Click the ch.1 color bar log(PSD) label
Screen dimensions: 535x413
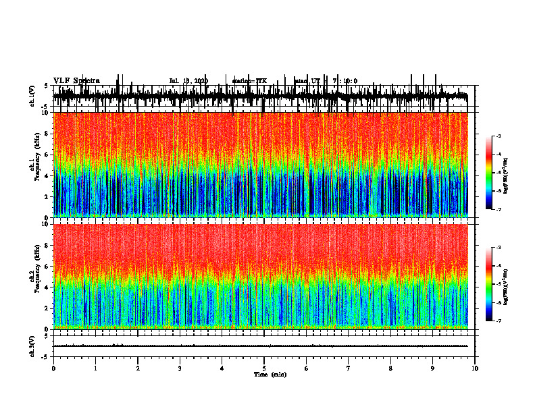pos(505,176)
